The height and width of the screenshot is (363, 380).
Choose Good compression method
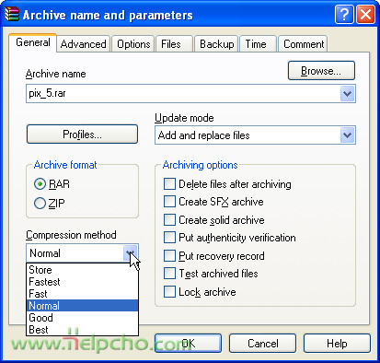82,318
